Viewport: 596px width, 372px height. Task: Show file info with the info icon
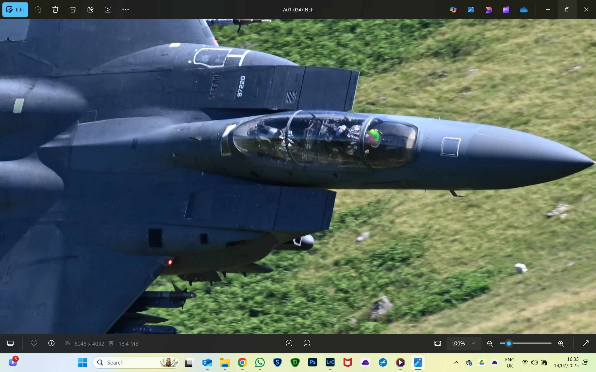click(x=51, y=343)
